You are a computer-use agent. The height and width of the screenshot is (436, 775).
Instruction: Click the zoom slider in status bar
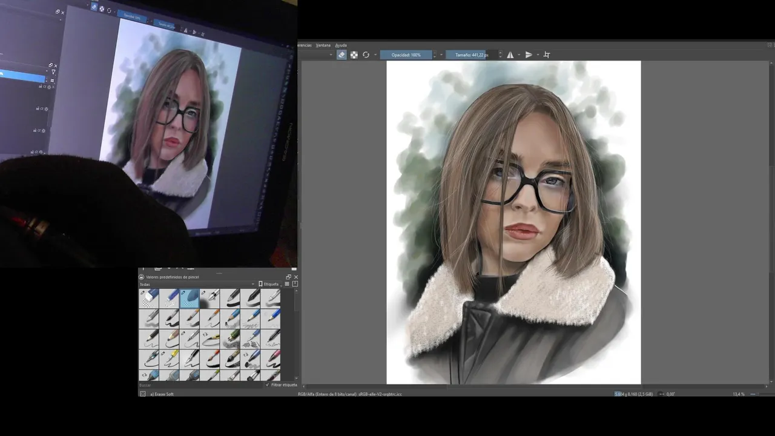(761, 394)
